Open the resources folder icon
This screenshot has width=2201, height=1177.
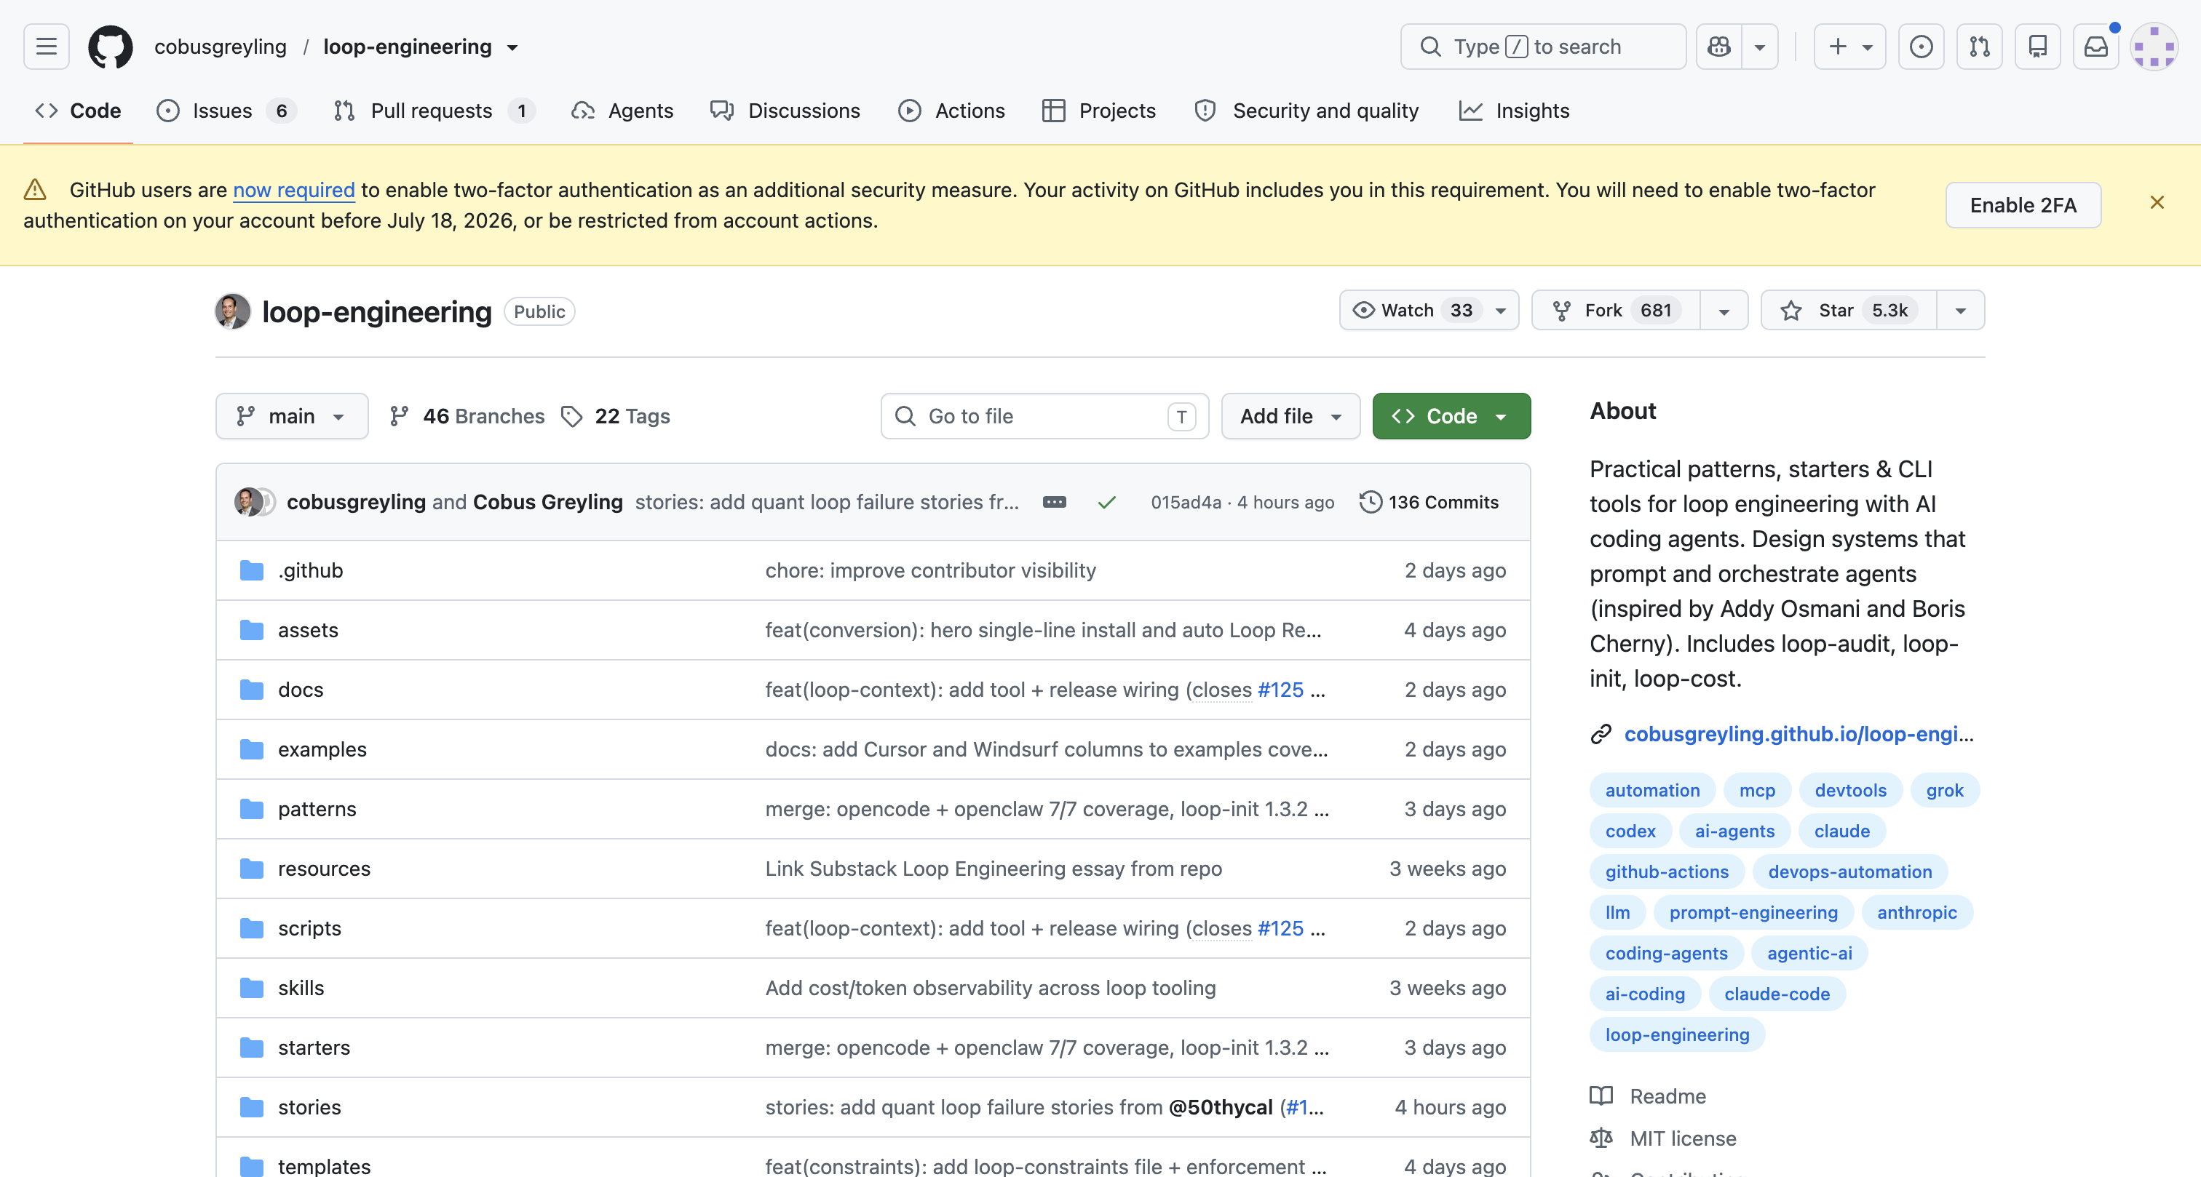251,869
